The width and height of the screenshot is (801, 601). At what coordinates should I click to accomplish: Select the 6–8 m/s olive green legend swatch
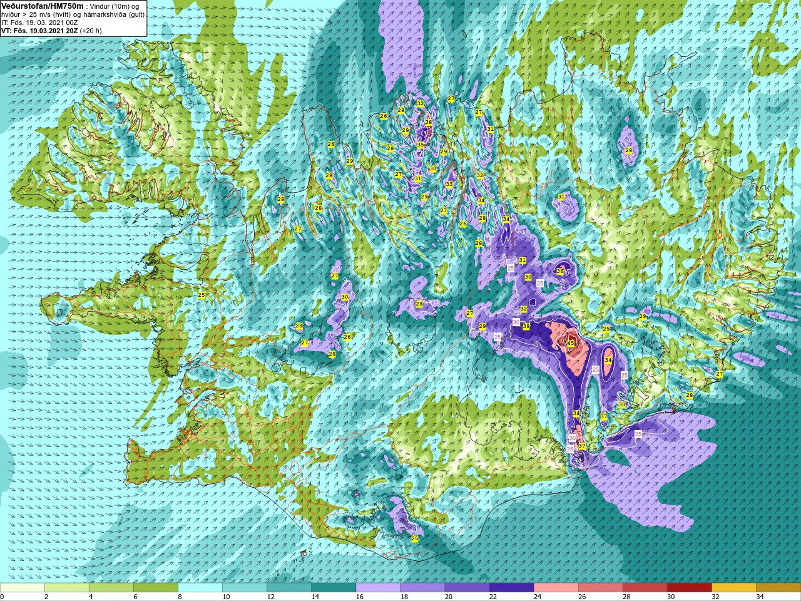click(x=156, y=588)
